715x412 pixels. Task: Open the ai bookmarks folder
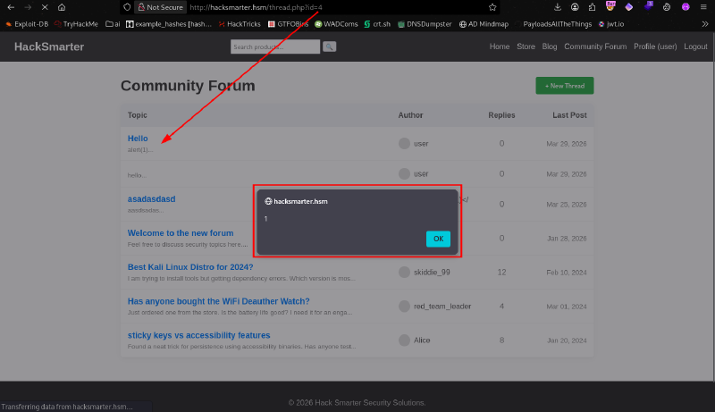113,24
